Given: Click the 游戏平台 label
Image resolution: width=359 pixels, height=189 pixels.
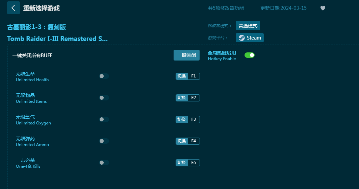Looking at the screenshot, I should tap(217, 38).
